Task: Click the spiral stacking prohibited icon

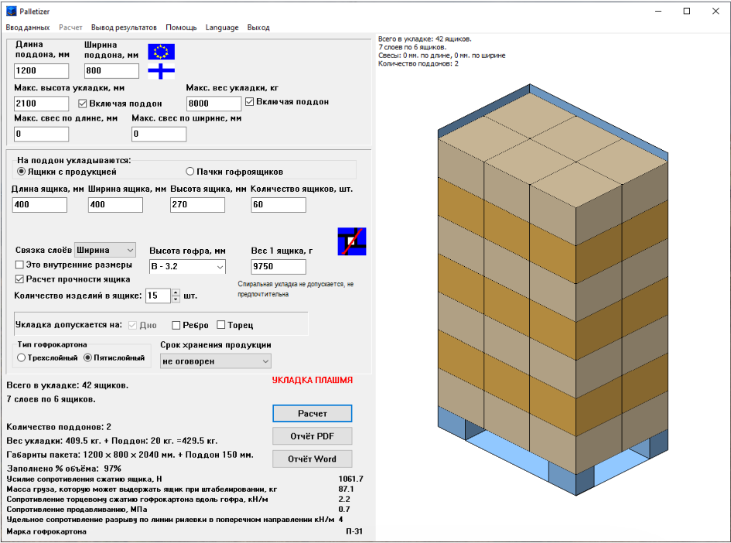Action: (x=352, y=241)
